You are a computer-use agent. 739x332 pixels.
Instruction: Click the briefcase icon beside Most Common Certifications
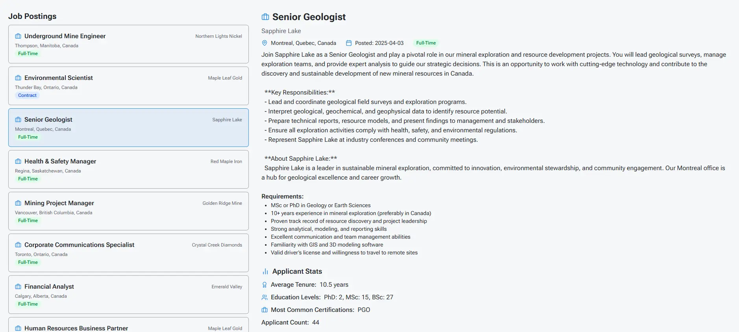tap(264, 310)
